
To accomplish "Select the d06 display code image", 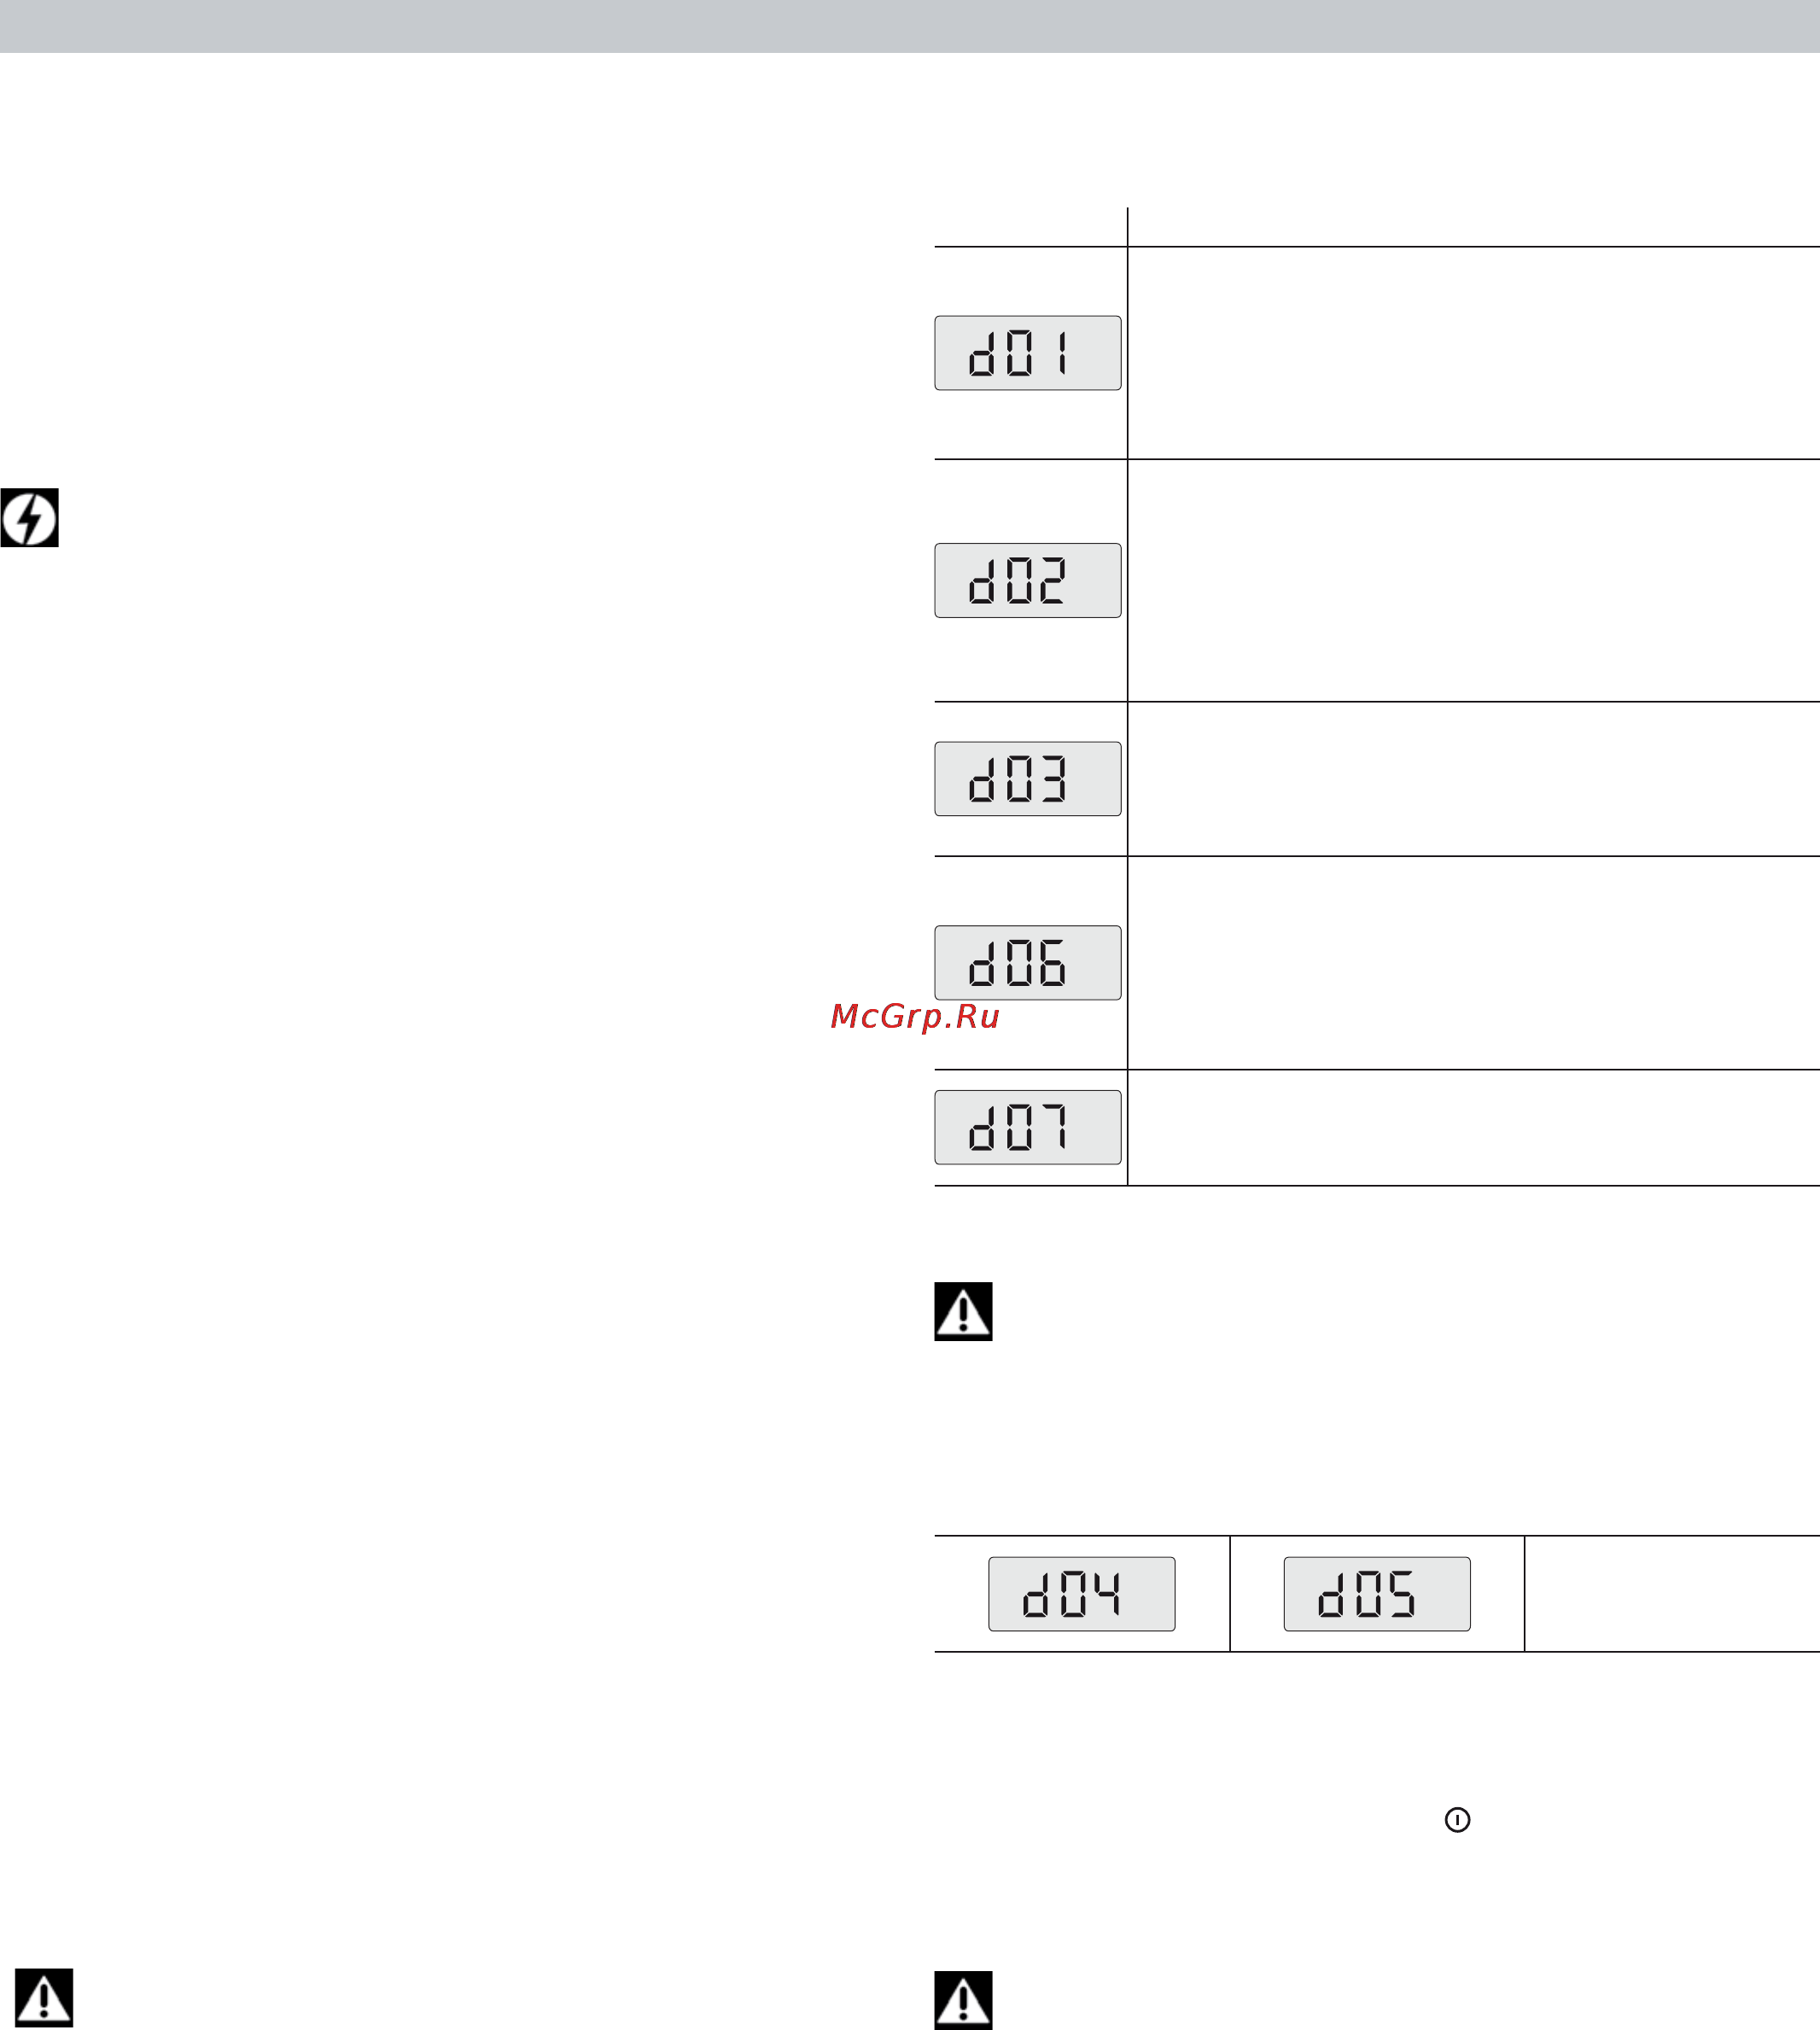I will click(1028, 963).
